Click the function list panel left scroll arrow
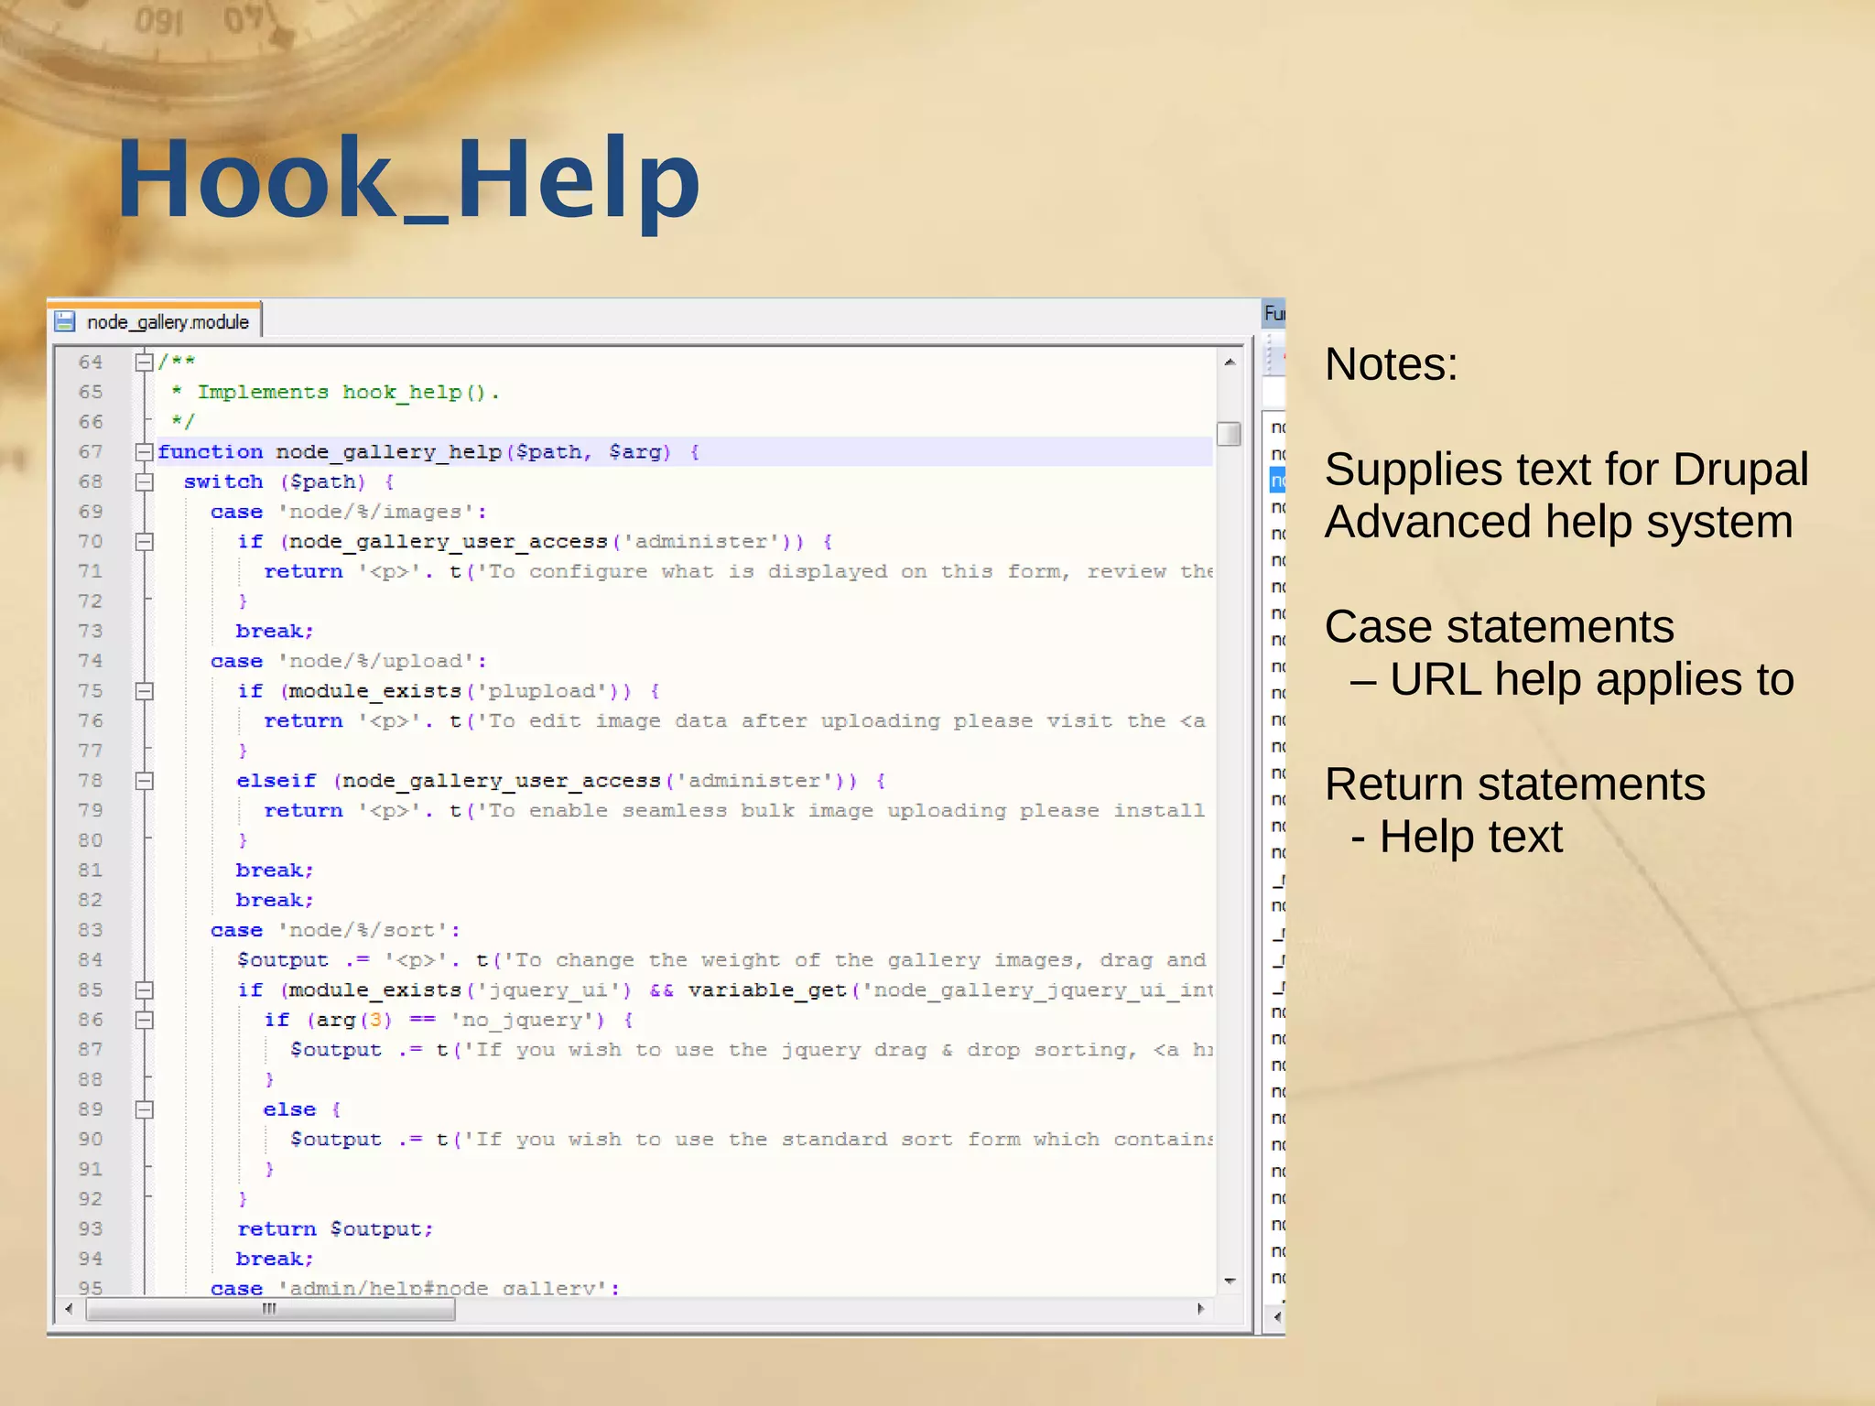The image size is (1875, 1406). (x=1277, y=1317)
